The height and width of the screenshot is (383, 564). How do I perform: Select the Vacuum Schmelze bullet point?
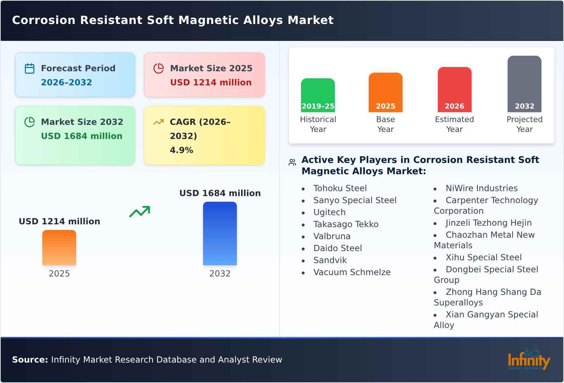pos(352,272)
